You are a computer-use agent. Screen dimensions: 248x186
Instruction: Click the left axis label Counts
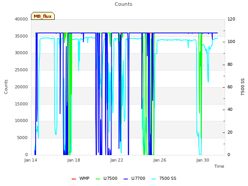(6, 87)
